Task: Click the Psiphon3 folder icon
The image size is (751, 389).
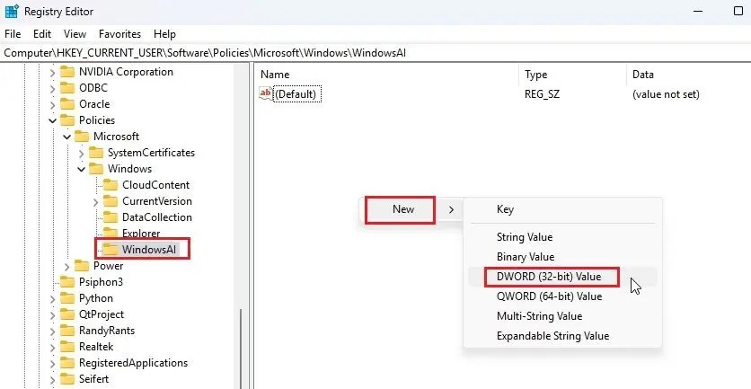Action: (x=66, y=282)
